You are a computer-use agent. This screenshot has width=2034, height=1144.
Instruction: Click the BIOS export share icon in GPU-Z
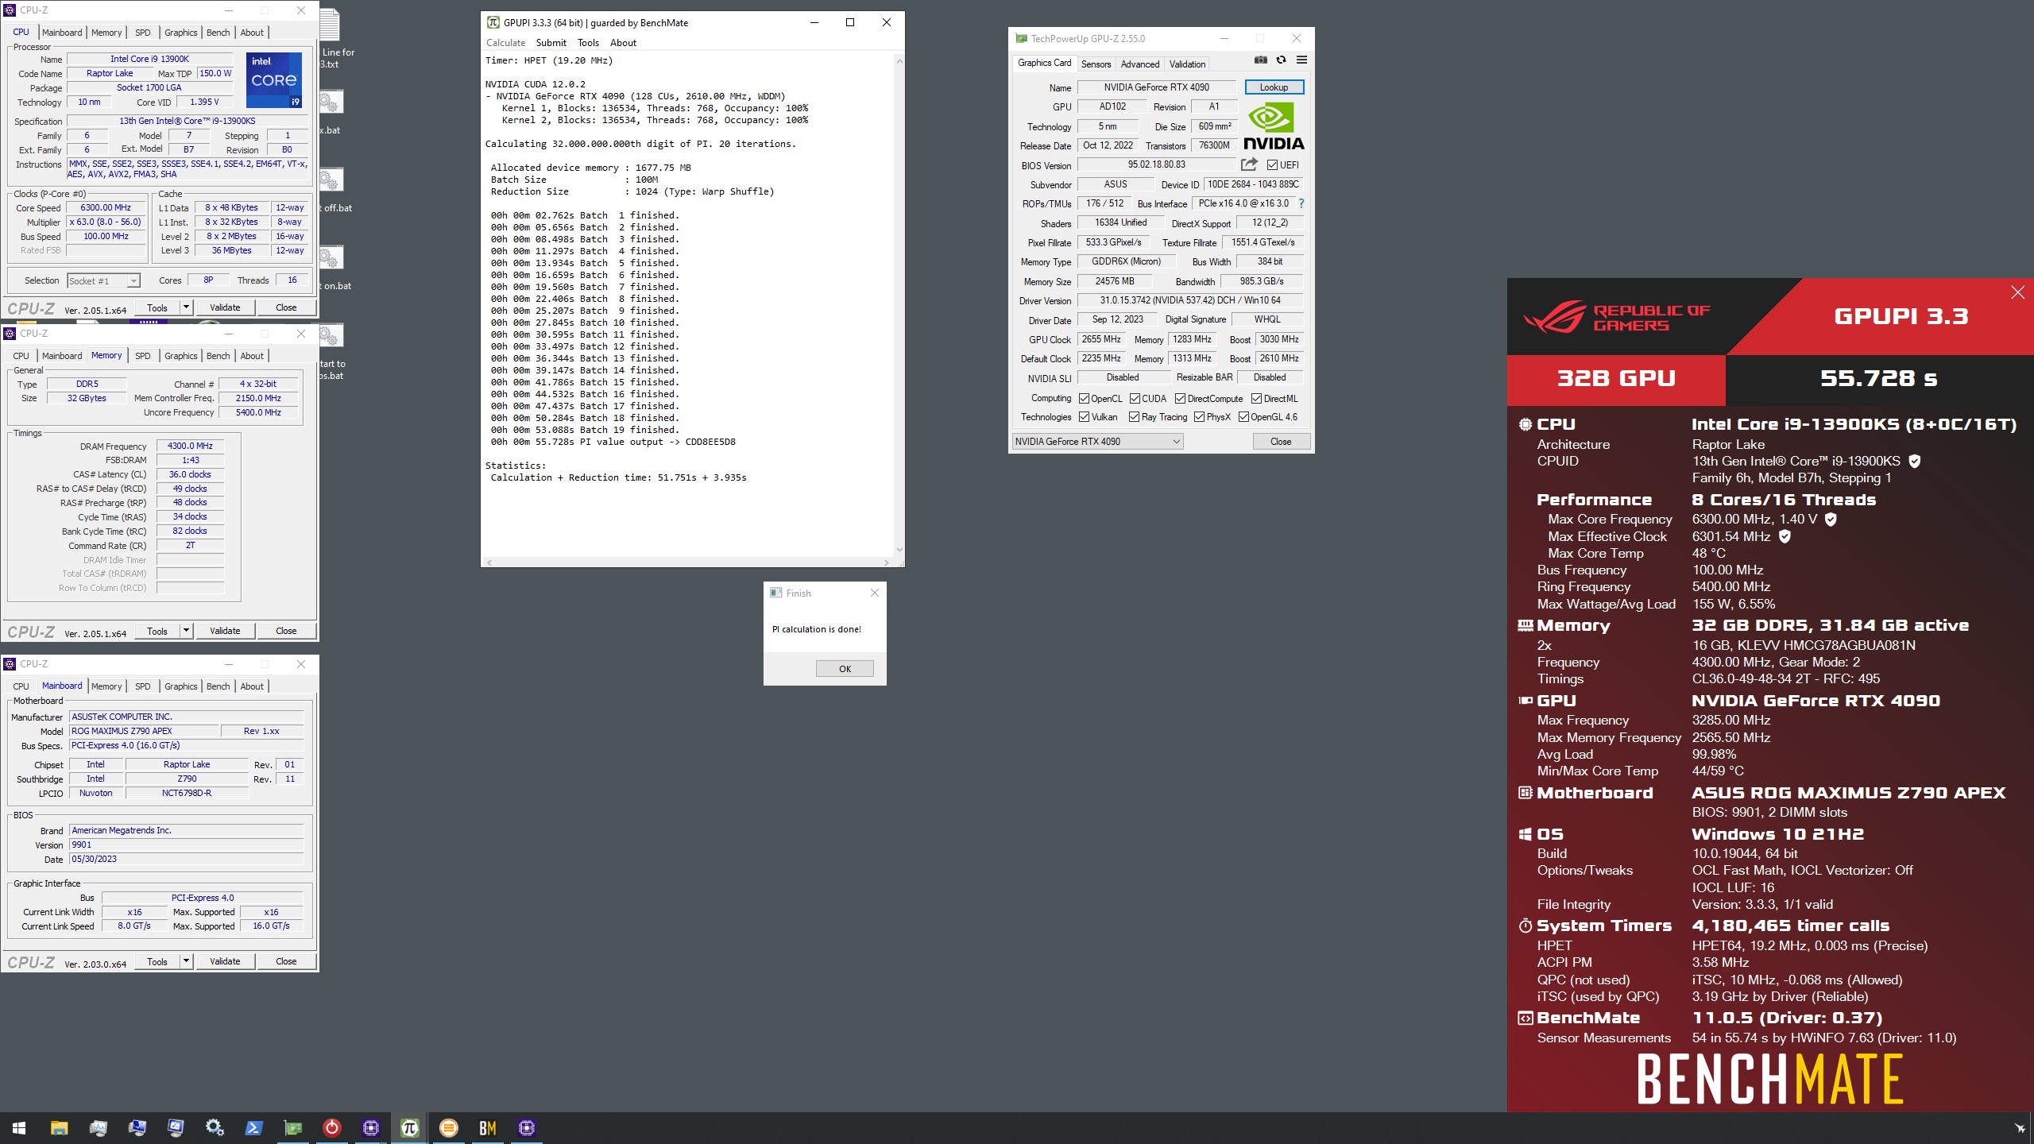(x=1249, y=164)
